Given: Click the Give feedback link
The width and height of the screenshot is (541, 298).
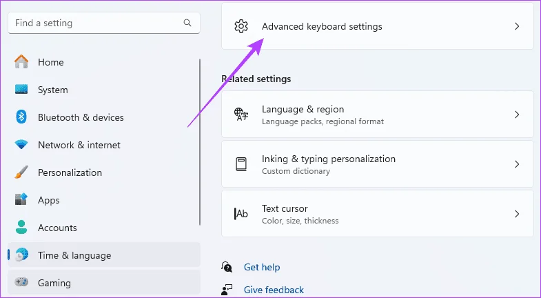Looking at the screenshot, I should point(274,290).
